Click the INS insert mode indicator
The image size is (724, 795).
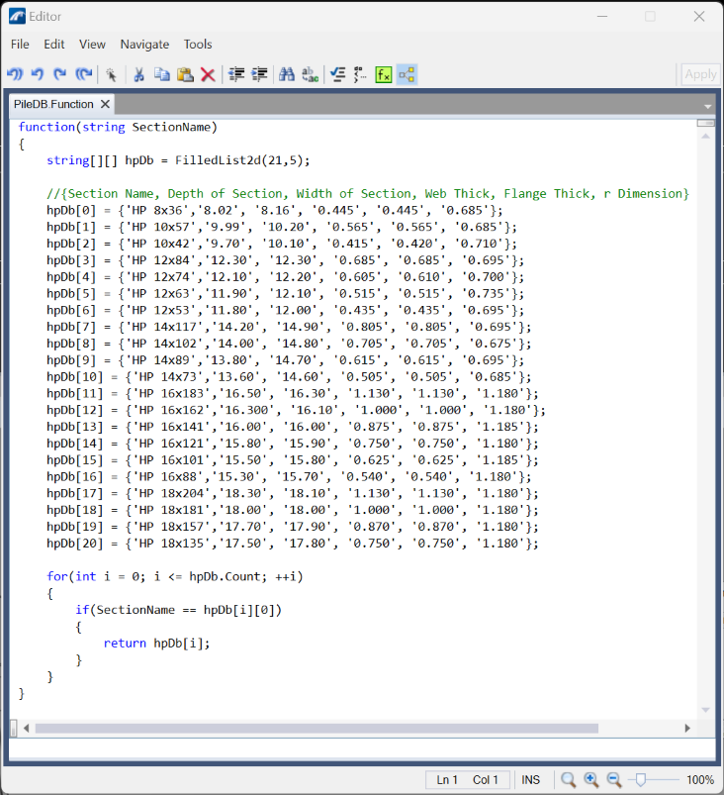530,780
